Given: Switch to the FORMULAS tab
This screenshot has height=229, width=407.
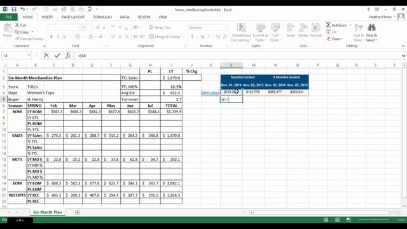Looking at the screenshot, I should pyautogui.click(x=102, y=17).
